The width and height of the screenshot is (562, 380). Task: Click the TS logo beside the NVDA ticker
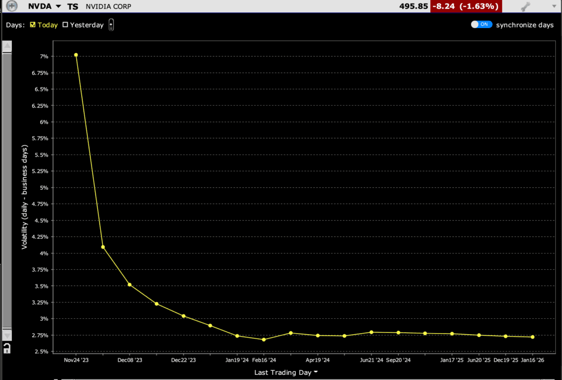point(72,6)
